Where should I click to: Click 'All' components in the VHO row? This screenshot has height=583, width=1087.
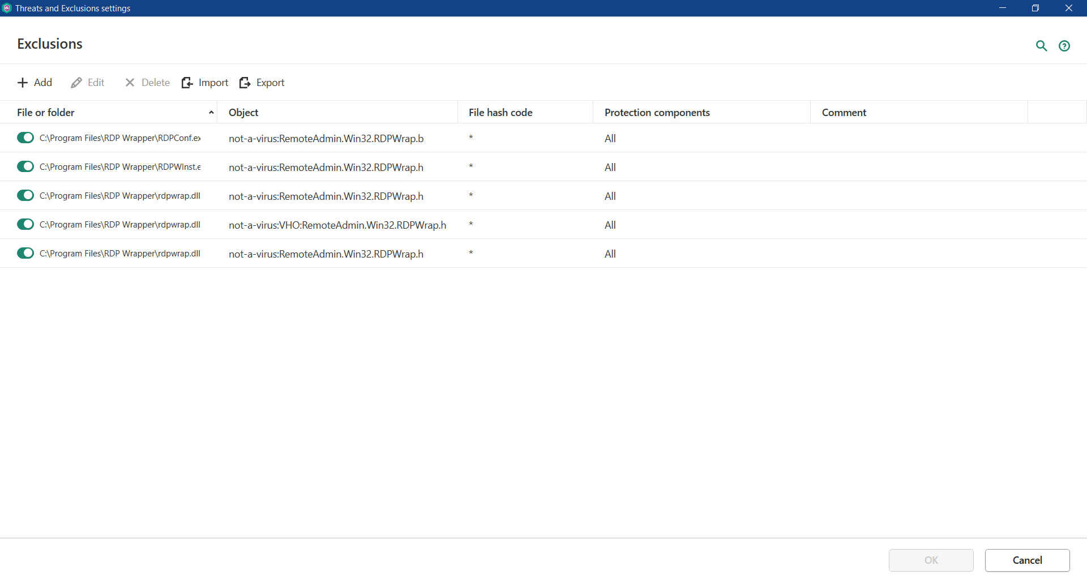610,225
